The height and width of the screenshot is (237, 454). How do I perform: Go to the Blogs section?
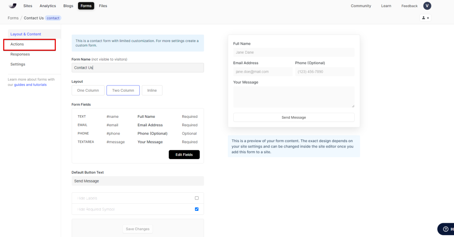point(68,6)
